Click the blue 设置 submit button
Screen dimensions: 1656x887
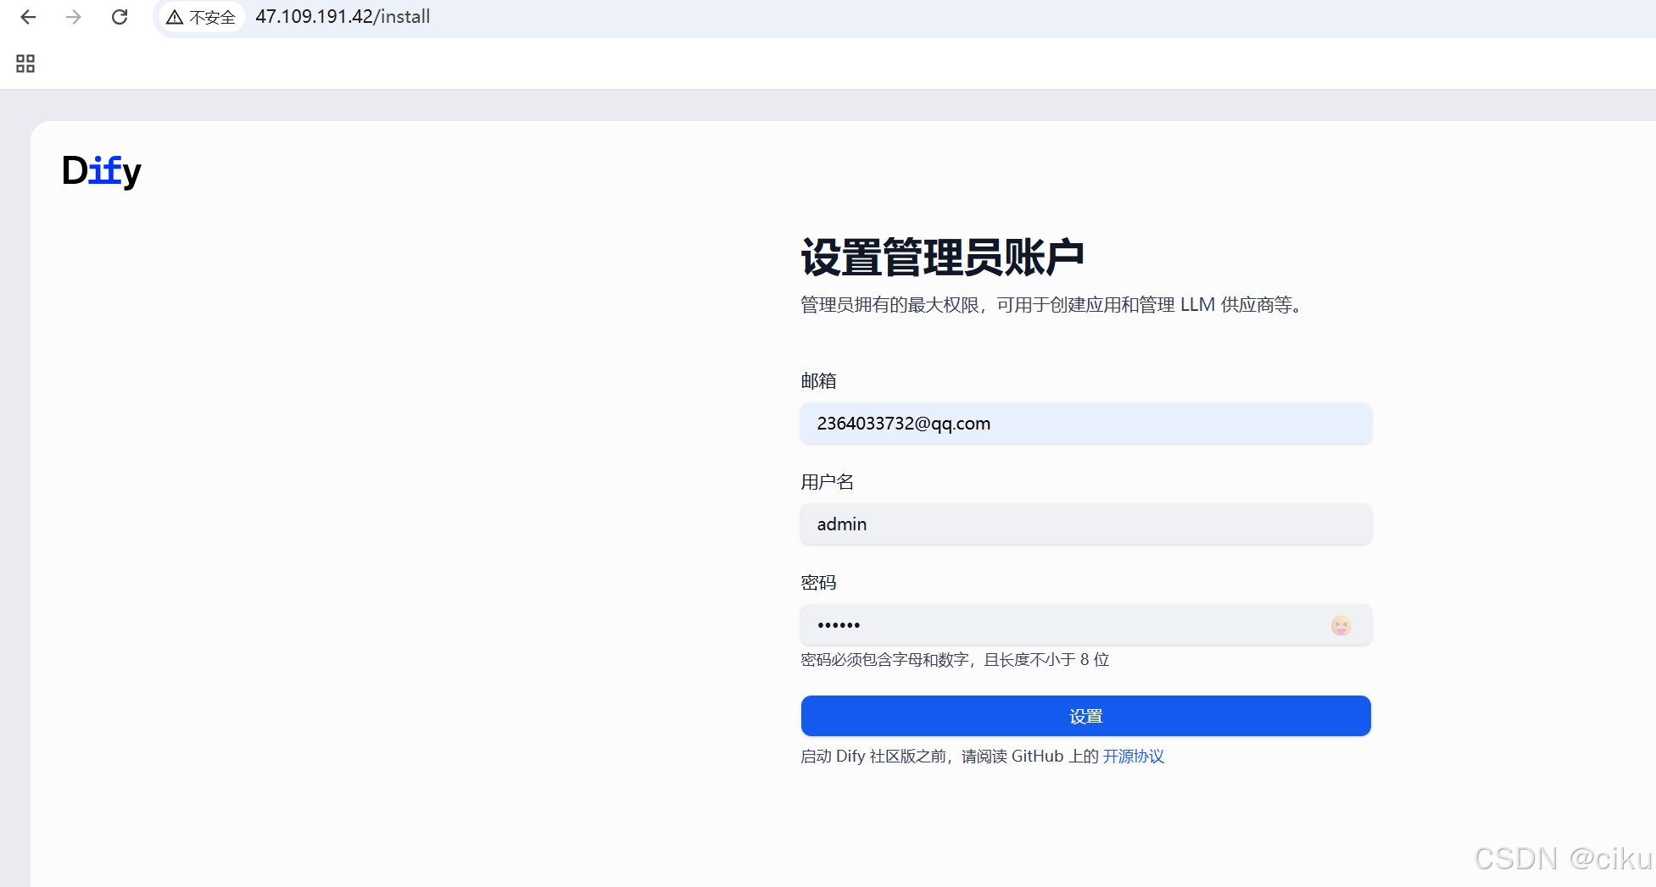pos(1085,716)
